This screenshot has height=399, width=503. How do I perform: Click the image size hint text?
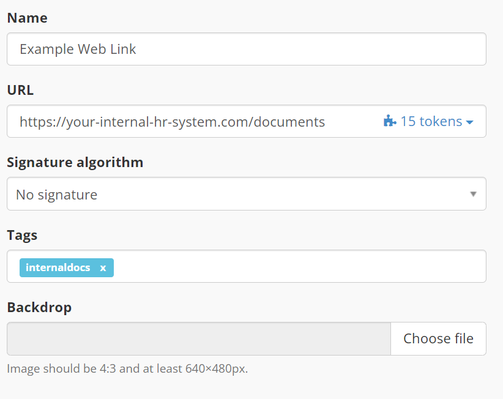coord(127,369)
